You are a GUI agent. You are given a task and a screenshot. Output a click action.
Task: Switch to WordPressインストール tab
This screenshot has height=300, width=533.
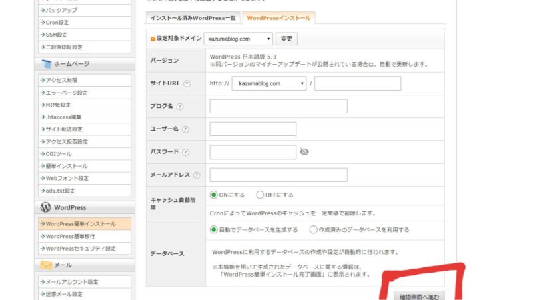coord(278,18)
